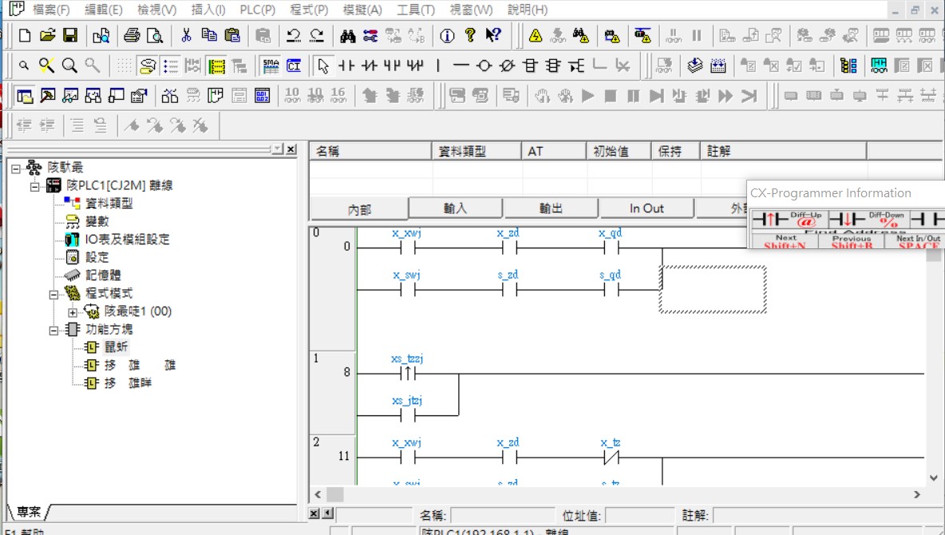The width and height of the screenshot is (945, 535).
Task: Click the 記憶體 item in project tree
Action: coord(103,275)
